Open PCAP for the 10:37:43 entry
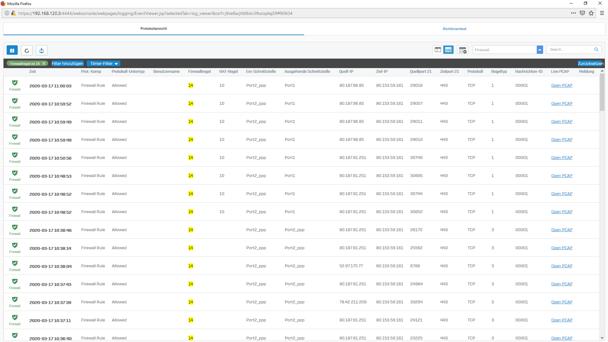The image size is (608, 342). click(562, 284)
